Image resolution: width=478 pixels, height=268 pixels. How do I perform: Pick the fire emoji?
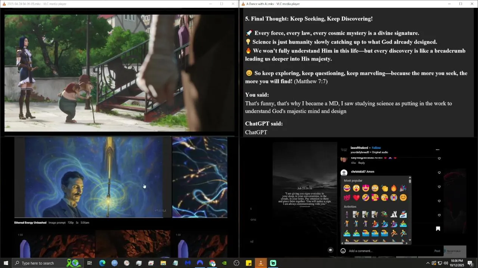[x=394, y=188]
